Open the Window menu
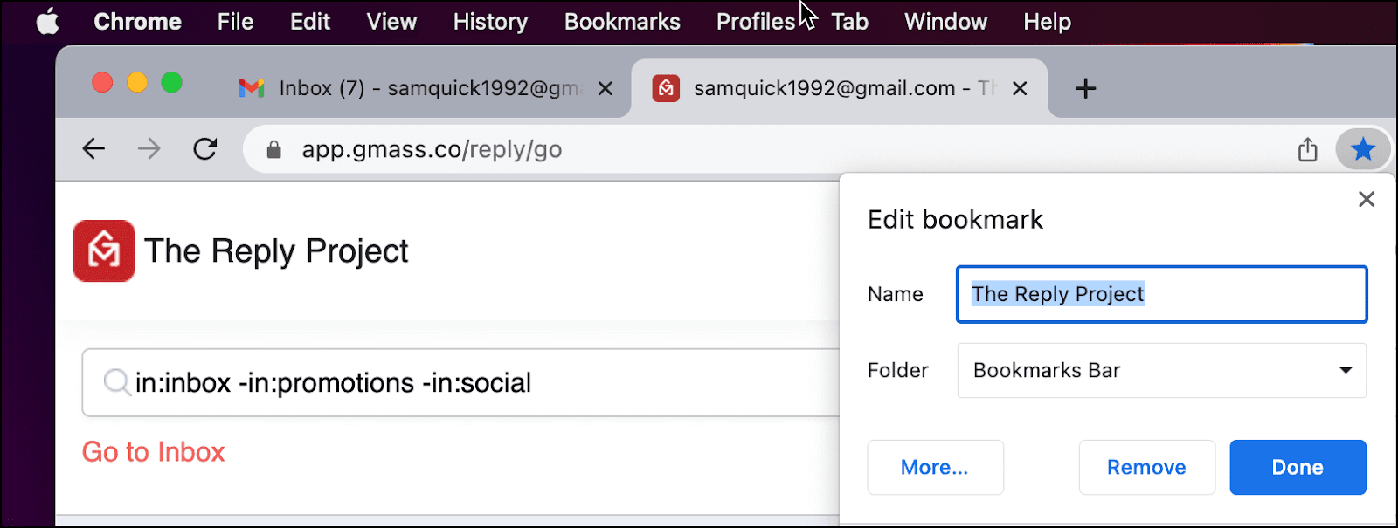Image resolution: width=1398 pixels, height=528 pixels. 945,22
